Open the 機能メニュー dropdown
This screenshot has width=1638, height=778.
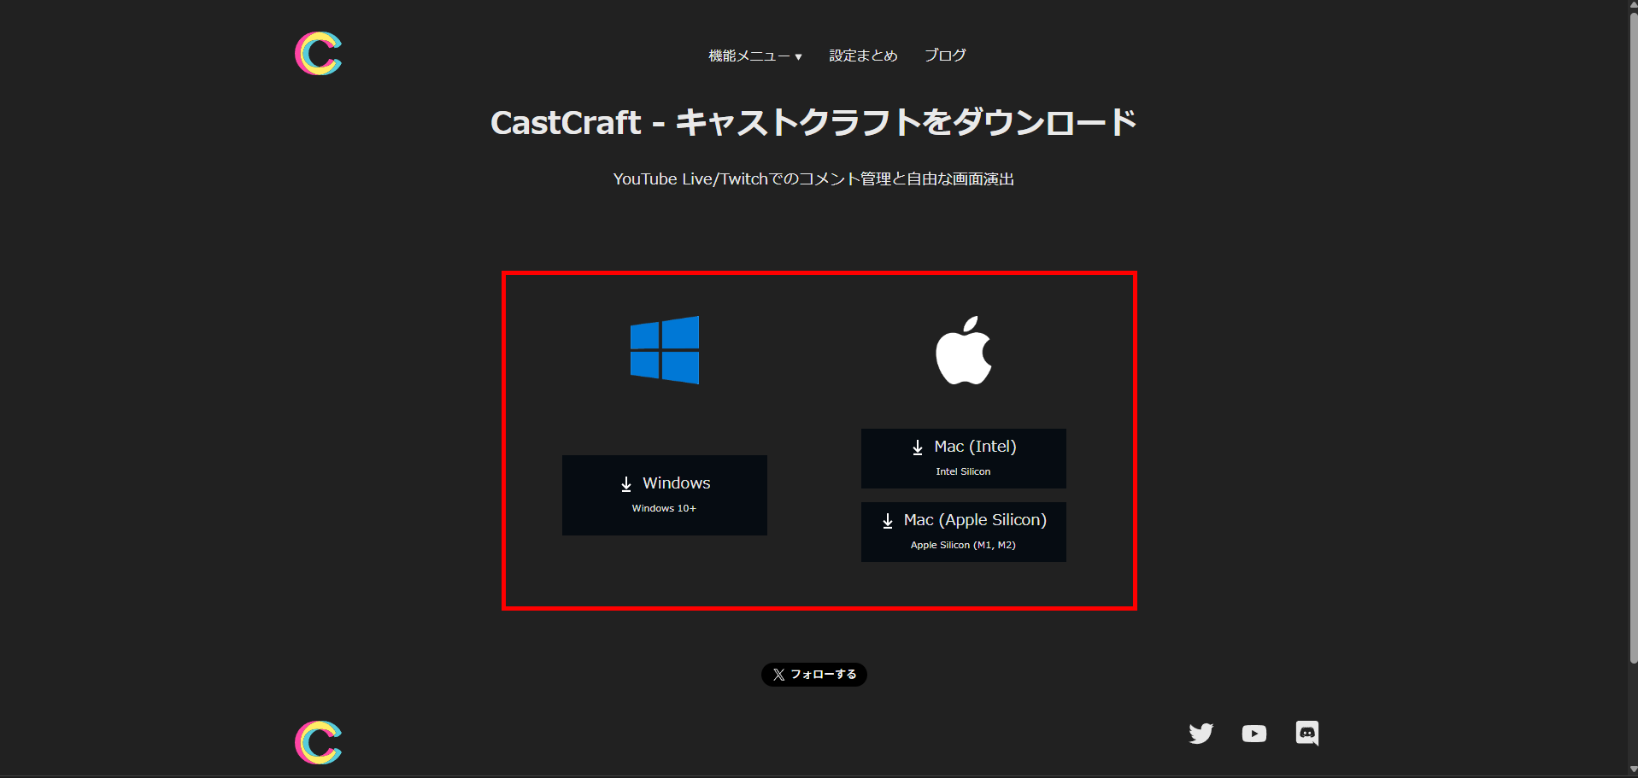pyautogui.click(x=755, y=56)
